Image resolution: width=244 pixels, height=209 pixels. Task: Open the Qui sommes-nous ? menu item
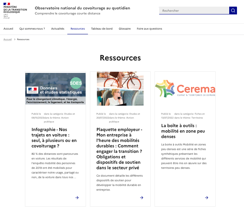(x=32, y=28)
